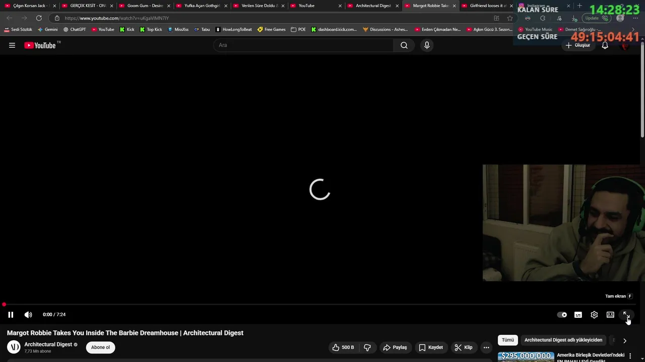Toggle autoplay switch in player
This screenshot has height=362, width=645.
562,315
